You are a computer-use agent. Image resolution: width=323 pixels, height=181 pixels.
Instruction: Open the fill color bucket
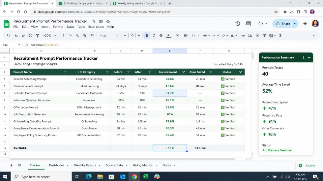click(x=178, y=35)
